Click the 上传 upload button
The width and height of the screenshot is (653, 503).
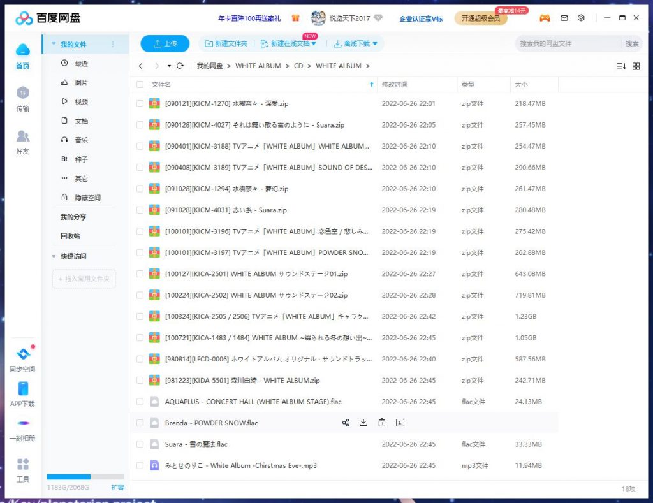point(165,43)
